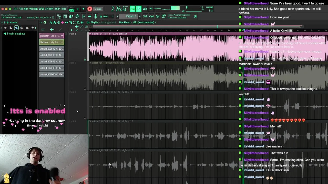Open the Playlist window icon in toolbar
Viewport: 328px width, 184px height.
click(x=77, y=17)
